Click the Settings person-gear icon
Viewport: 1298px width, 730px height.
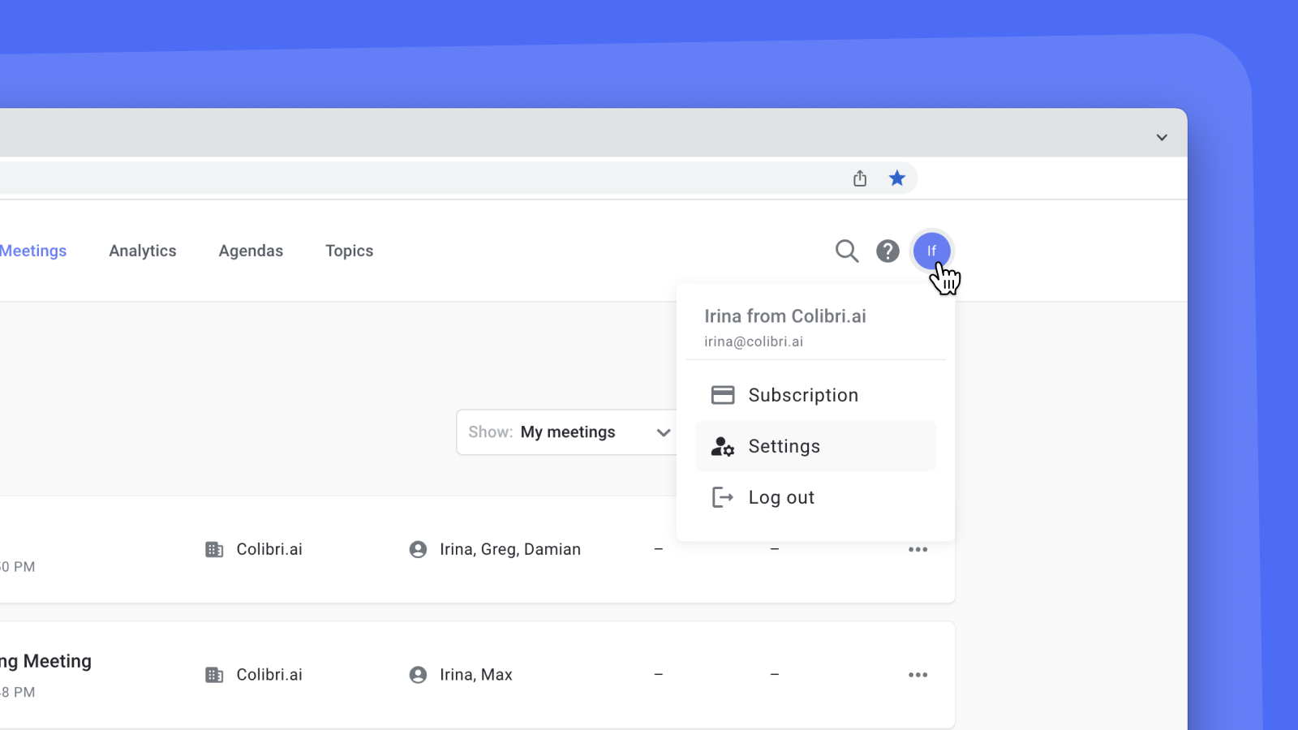click(x=722, y=446)
